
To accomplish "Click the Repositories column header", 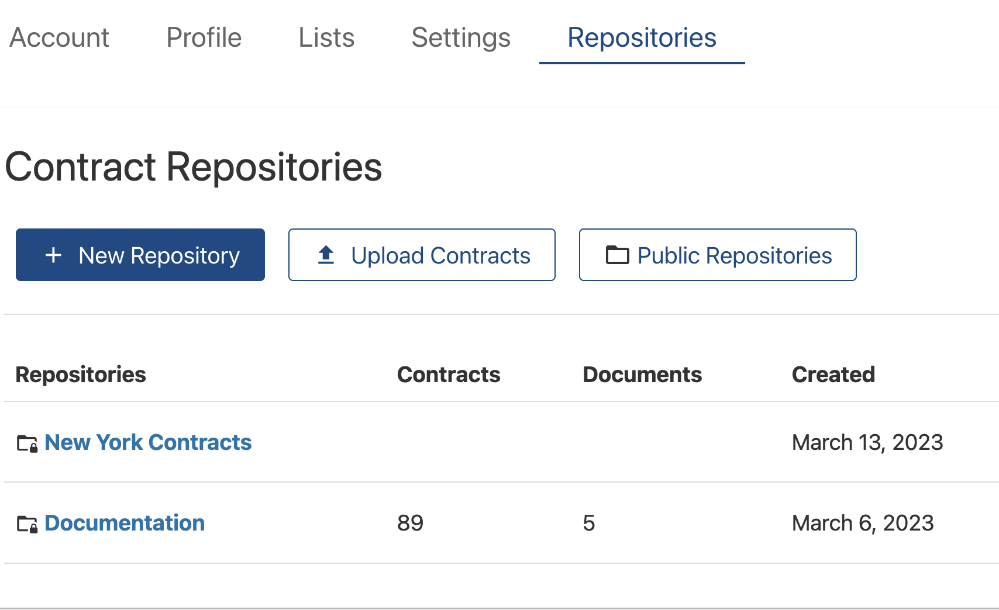I will tap(81, 375).
